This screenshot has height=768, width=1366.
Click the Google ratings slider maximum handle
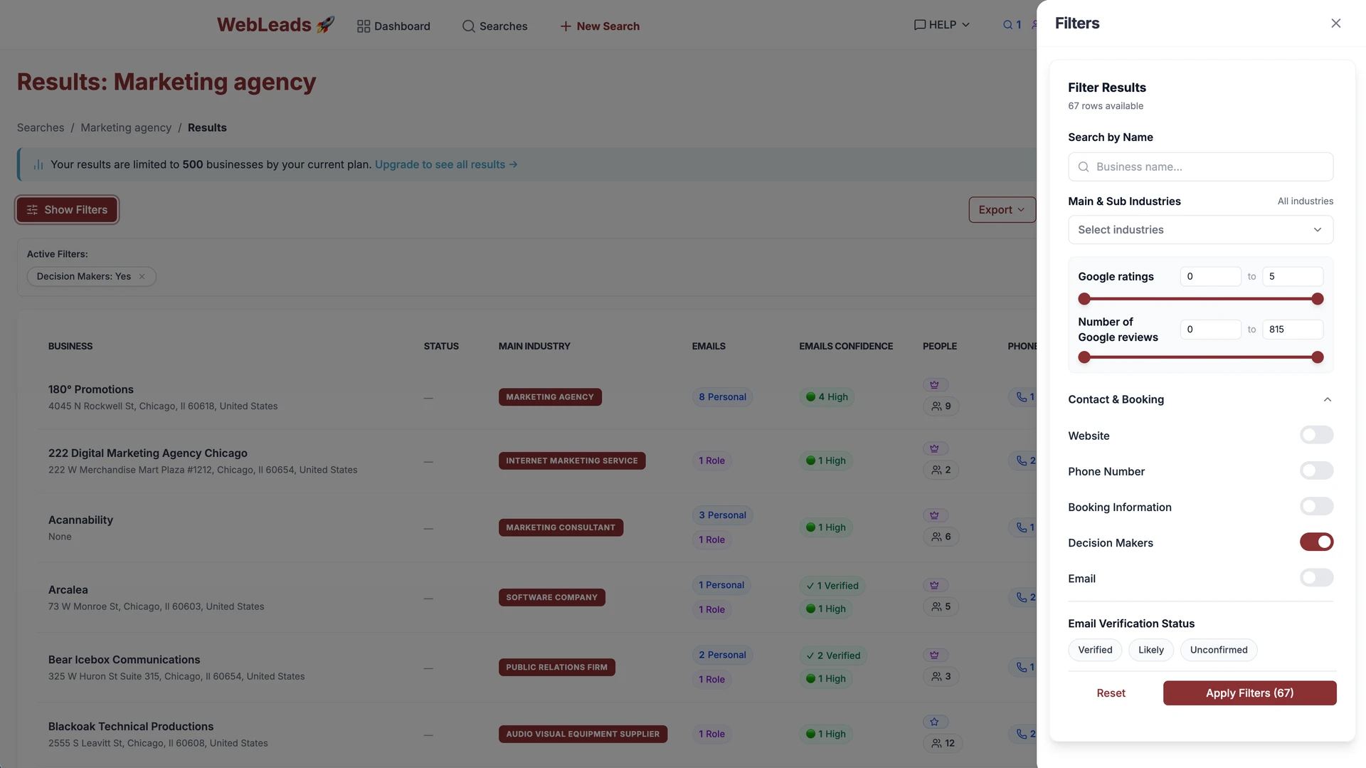pyautogui.click(x=1317, y=299)
